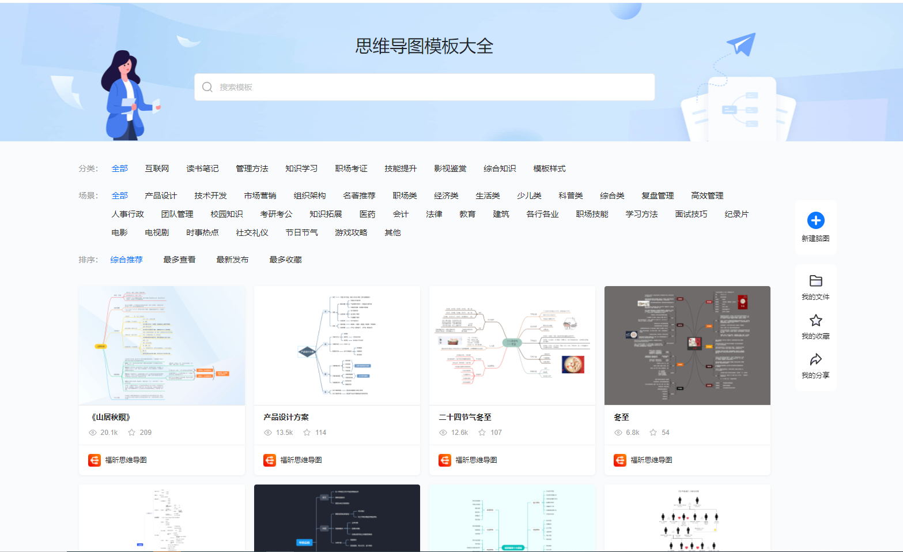Screen dimensions: 903x552
Task: Filter scene by 时事热点
Action: coord(203,232)
